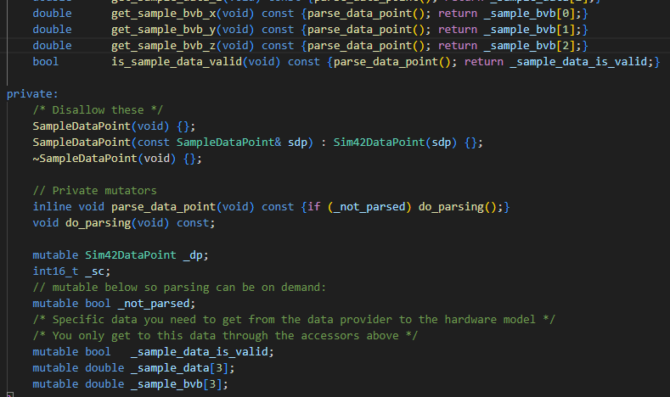
Task: Click the 'const SampleDataPoint&' parameter type
Action: click(210, 143)
